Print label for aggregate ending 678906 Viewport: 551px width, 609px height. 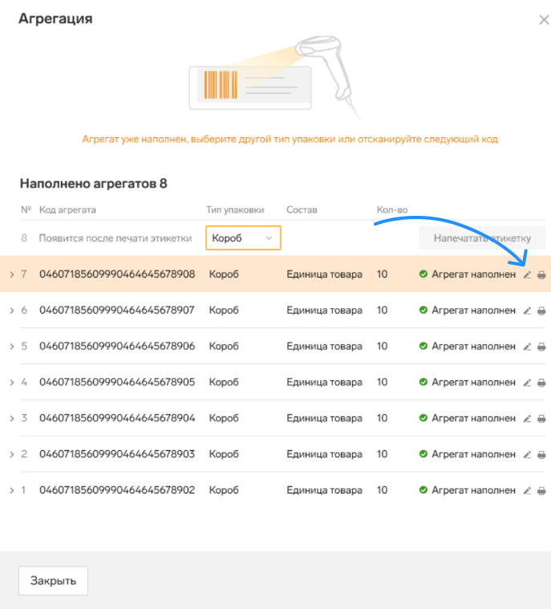click(541, 347)
